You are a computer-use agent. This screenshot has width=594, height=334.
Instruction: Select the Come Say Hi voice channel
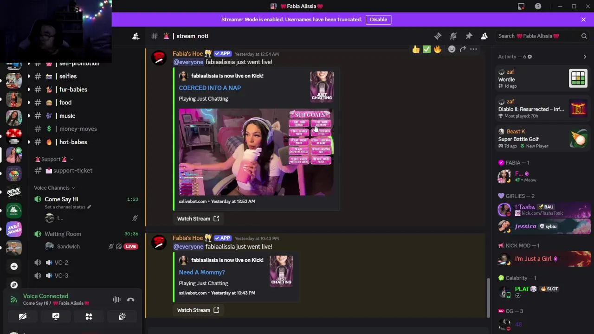tap(61, 199)
